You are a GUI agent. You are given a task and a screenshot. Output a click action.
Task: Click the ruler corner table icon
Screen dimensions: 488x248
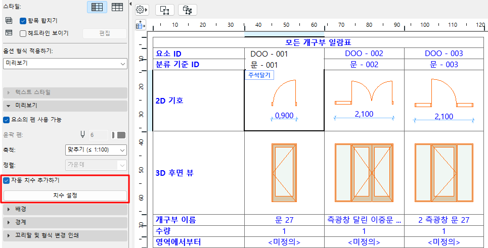click(141, 25)
